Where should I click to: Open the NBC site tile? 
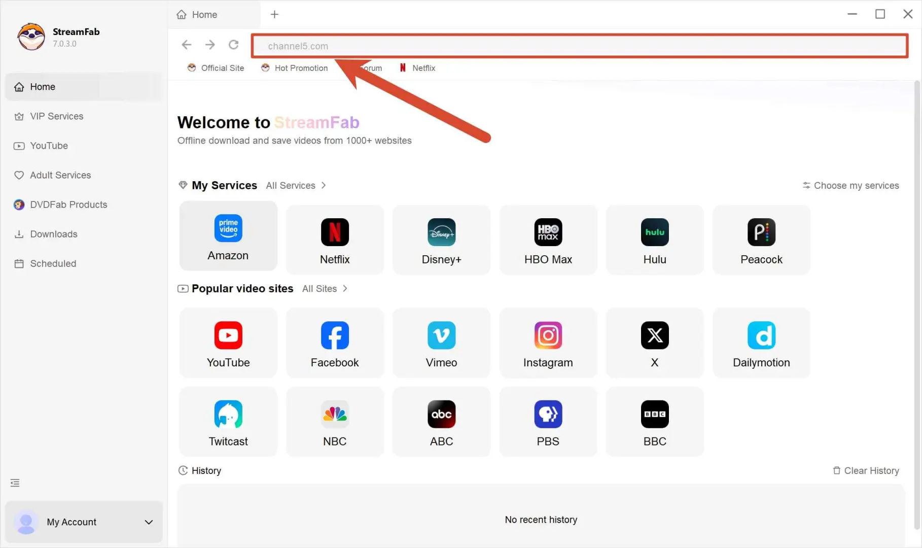(335, 422)
